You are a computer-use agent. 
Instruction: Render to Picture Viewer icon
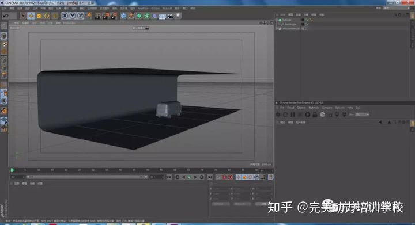point(105,16)
